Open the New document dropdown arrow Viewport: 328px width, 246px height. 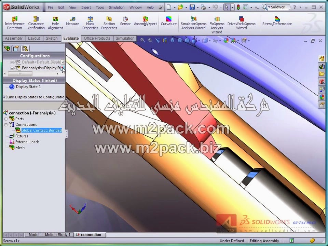175,7
